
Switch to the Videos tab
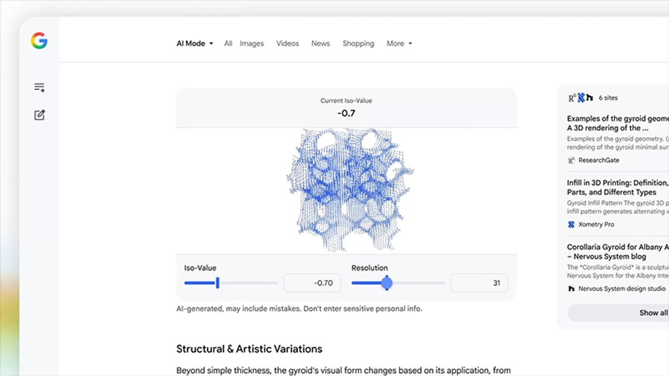pyautogui.click(x=288, y=43)
